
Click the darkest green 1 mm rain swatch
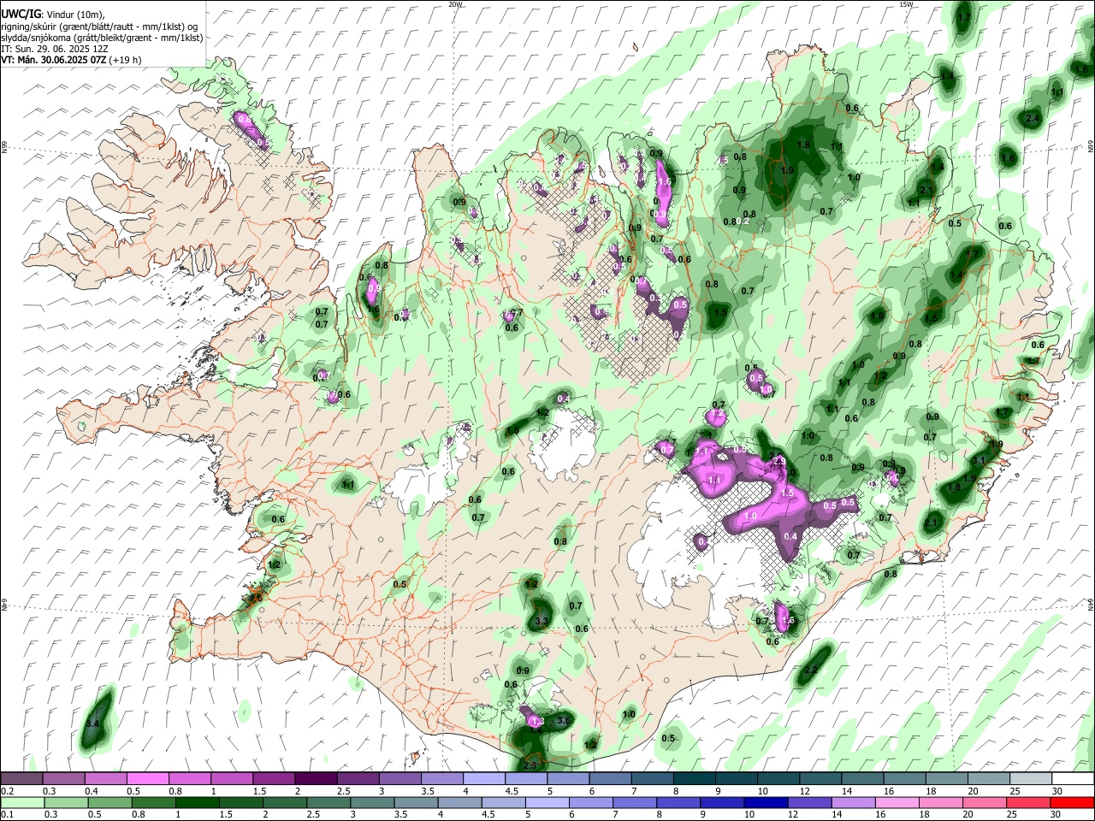[196, 802]
